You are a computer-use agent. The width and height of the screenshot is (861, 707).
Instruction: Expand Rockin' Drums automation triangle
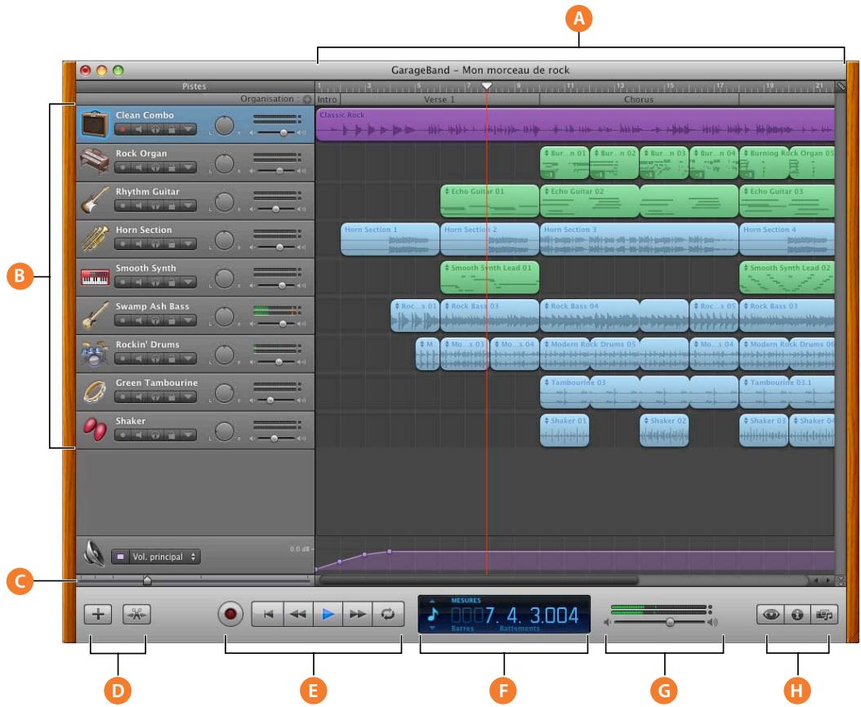tap(189, 359)
